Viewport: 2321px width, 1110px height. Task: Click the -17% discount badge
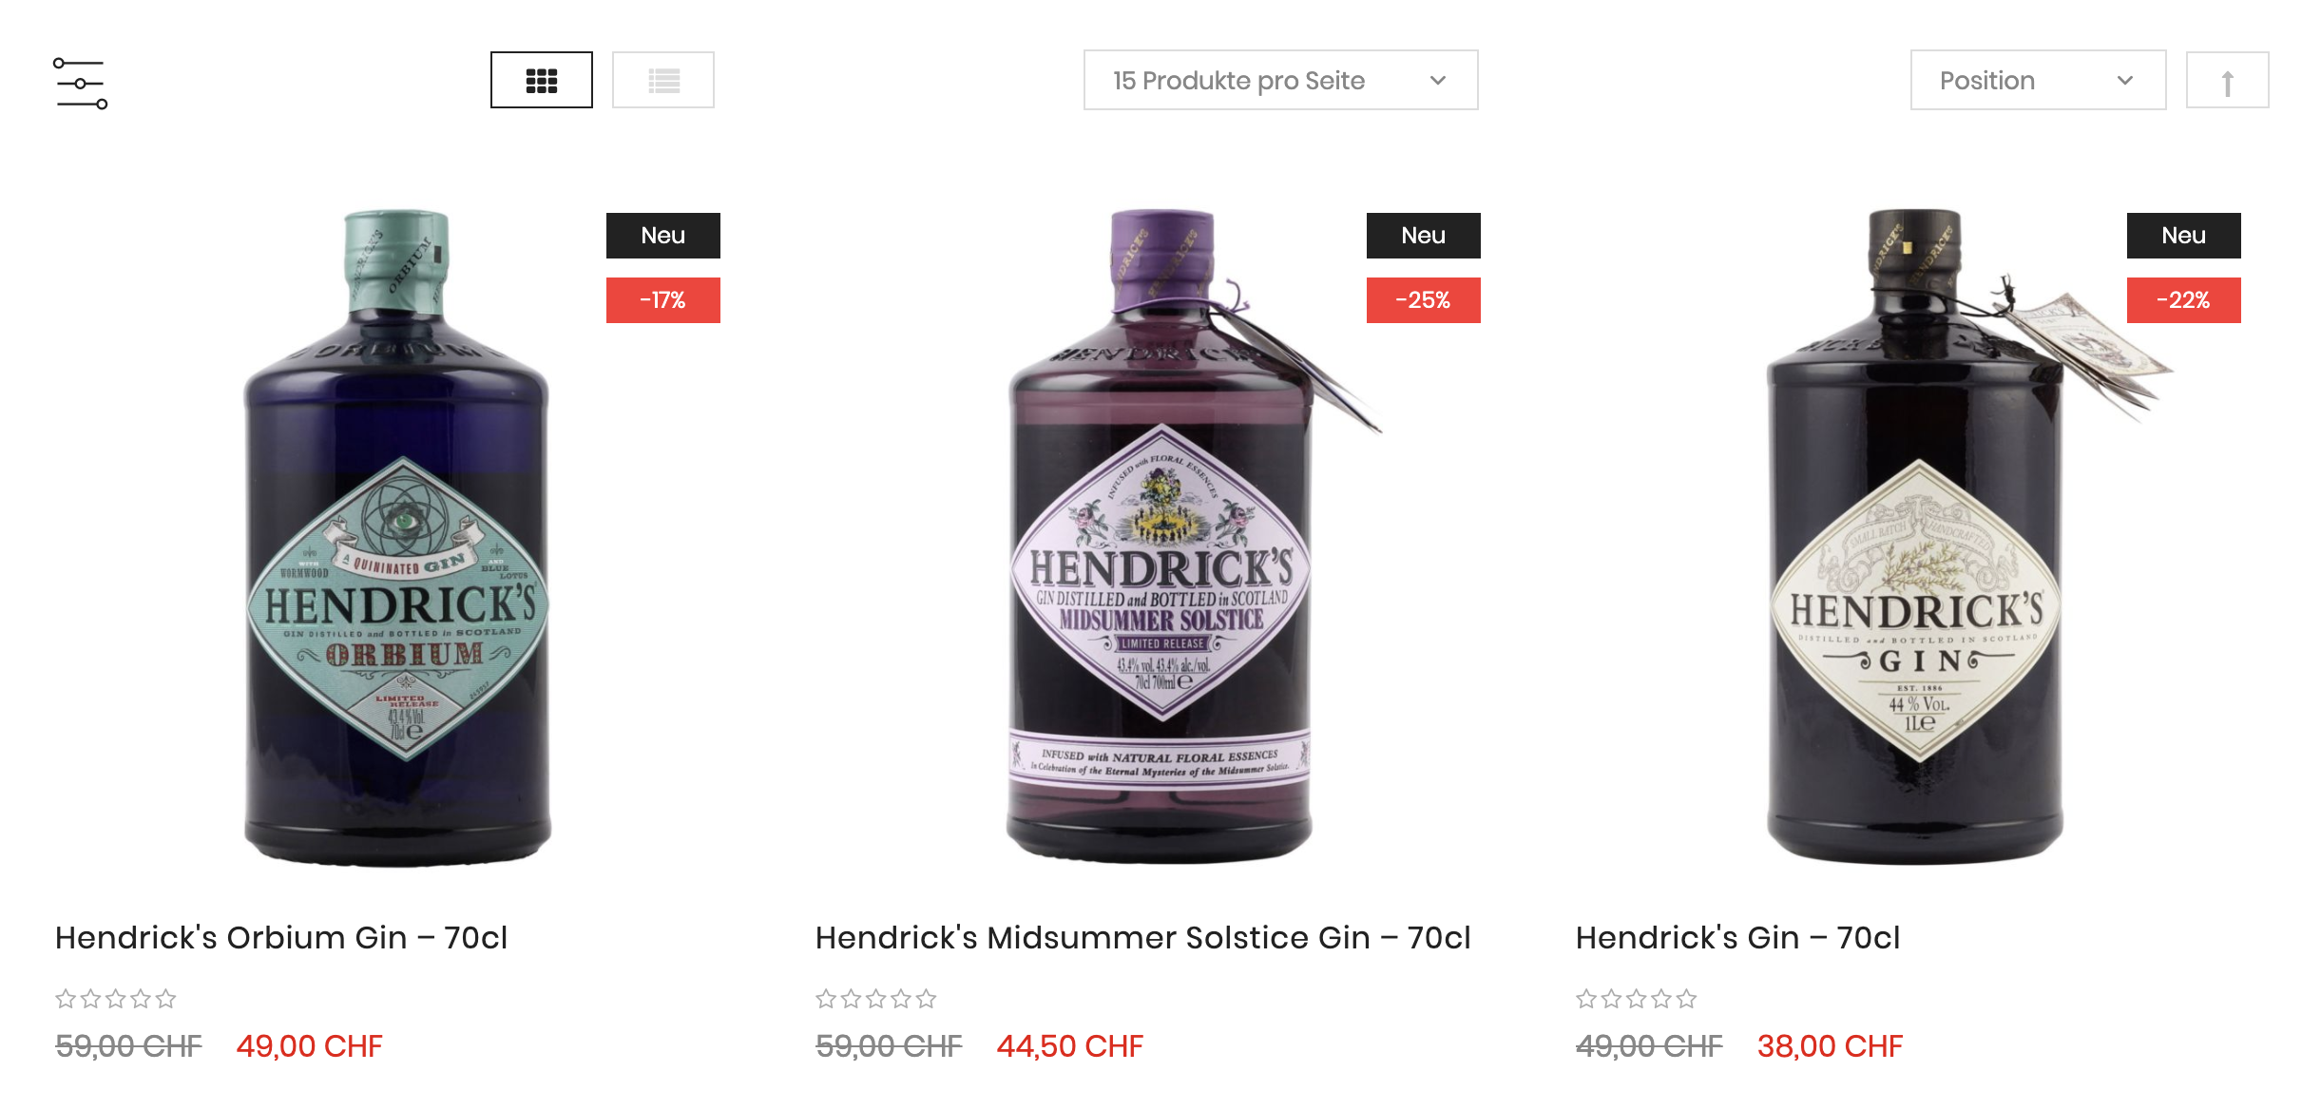click(662, 300)
